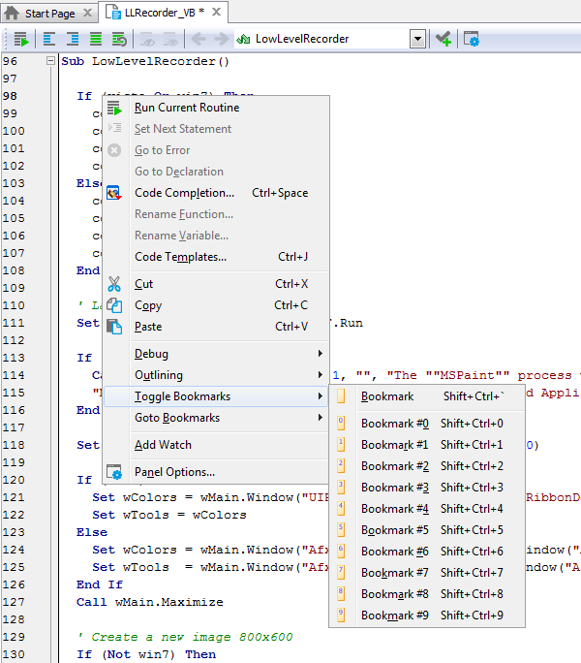Open Code Templates from the context menu

pos(180,257)
